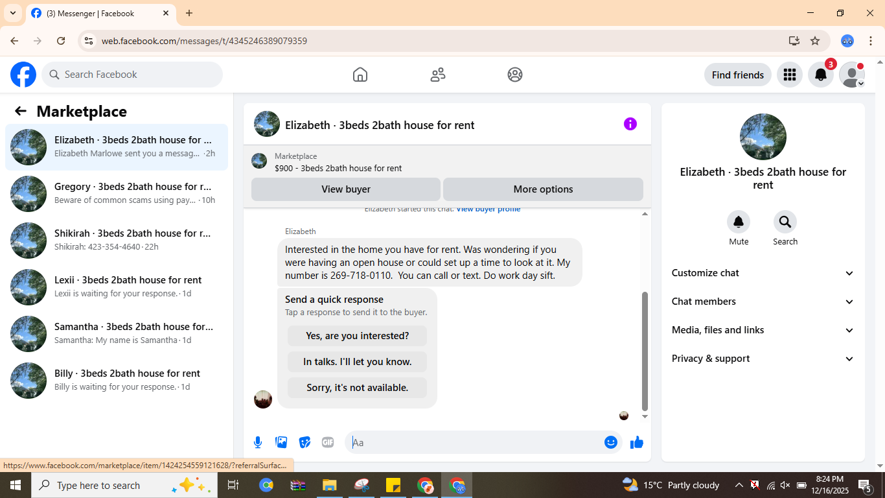Send a thumbs-up like
The image size is (885, 498).
(x=637, y=442)
